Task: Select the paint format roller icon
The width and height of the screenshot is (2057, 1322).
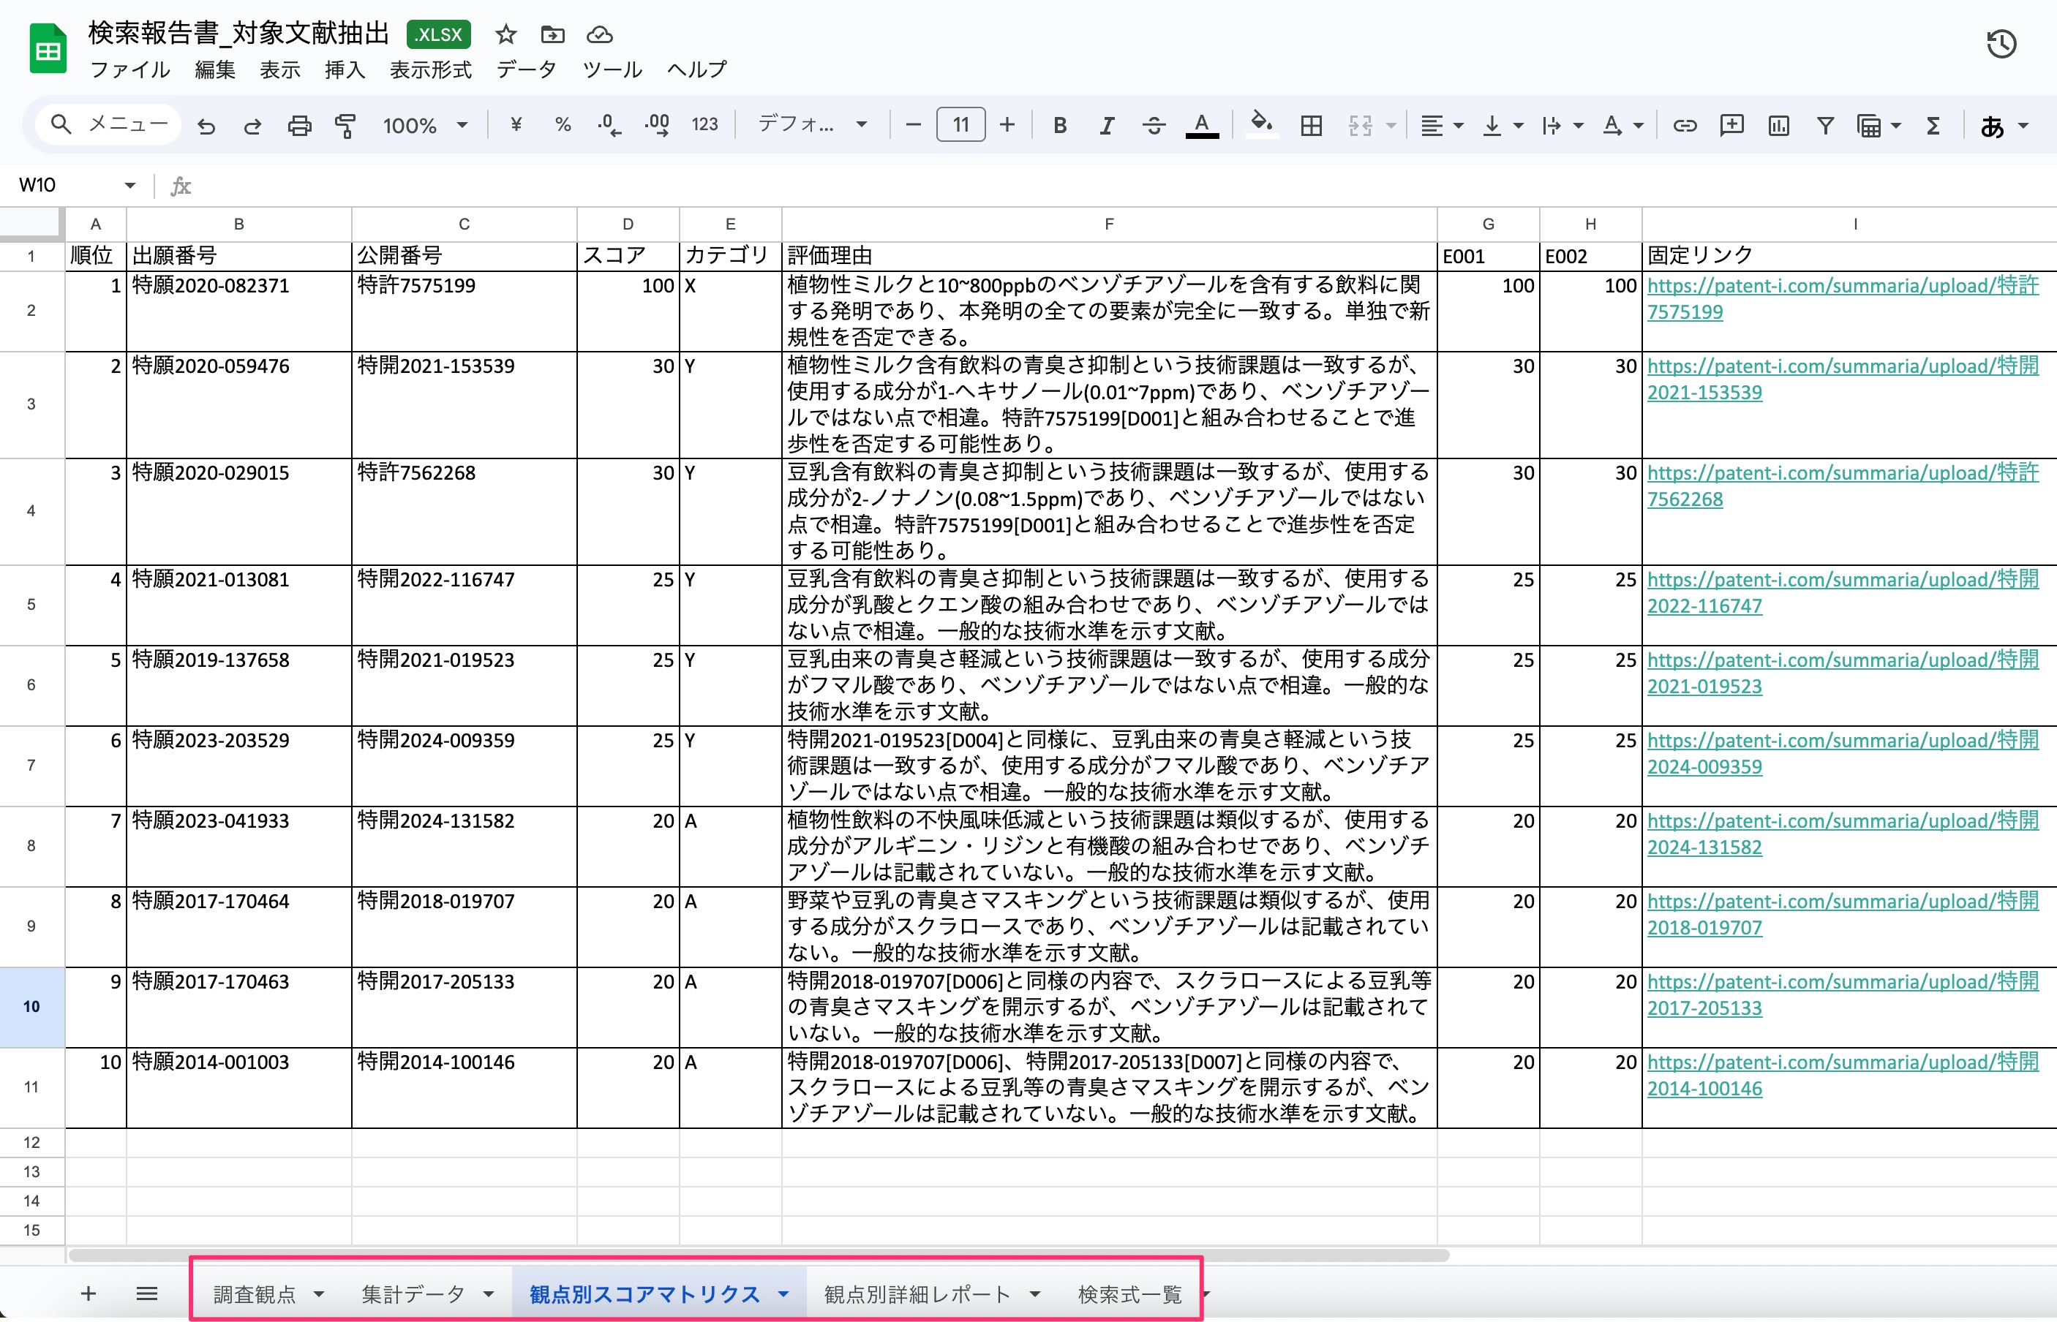Action: click(345, 126)
